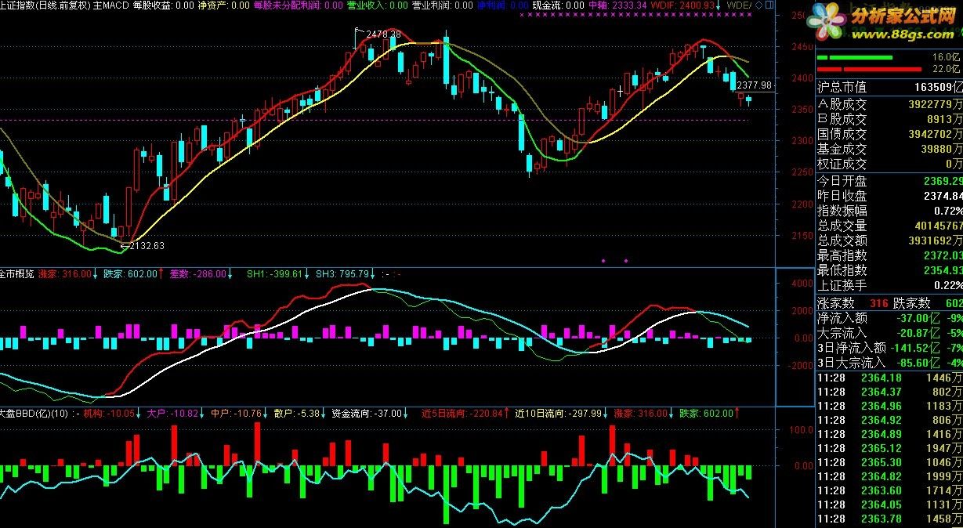The width and height of the screenshot is (963, 528).
Task: Select the 差数: -286.00 value
Action: click(197, 273)
